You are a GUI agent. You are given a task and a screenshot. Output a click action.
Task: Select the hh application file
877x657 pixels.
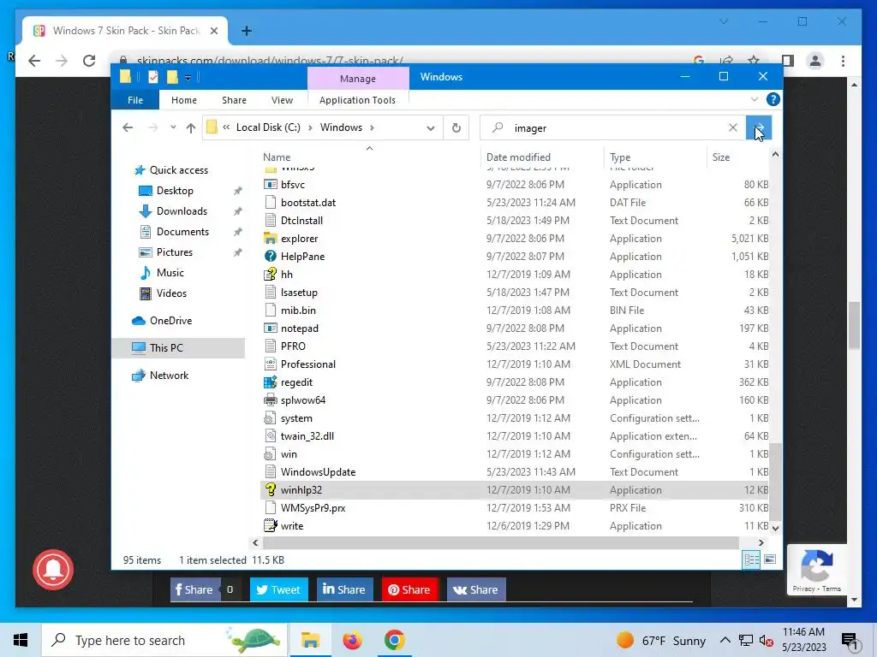(286, 275)
